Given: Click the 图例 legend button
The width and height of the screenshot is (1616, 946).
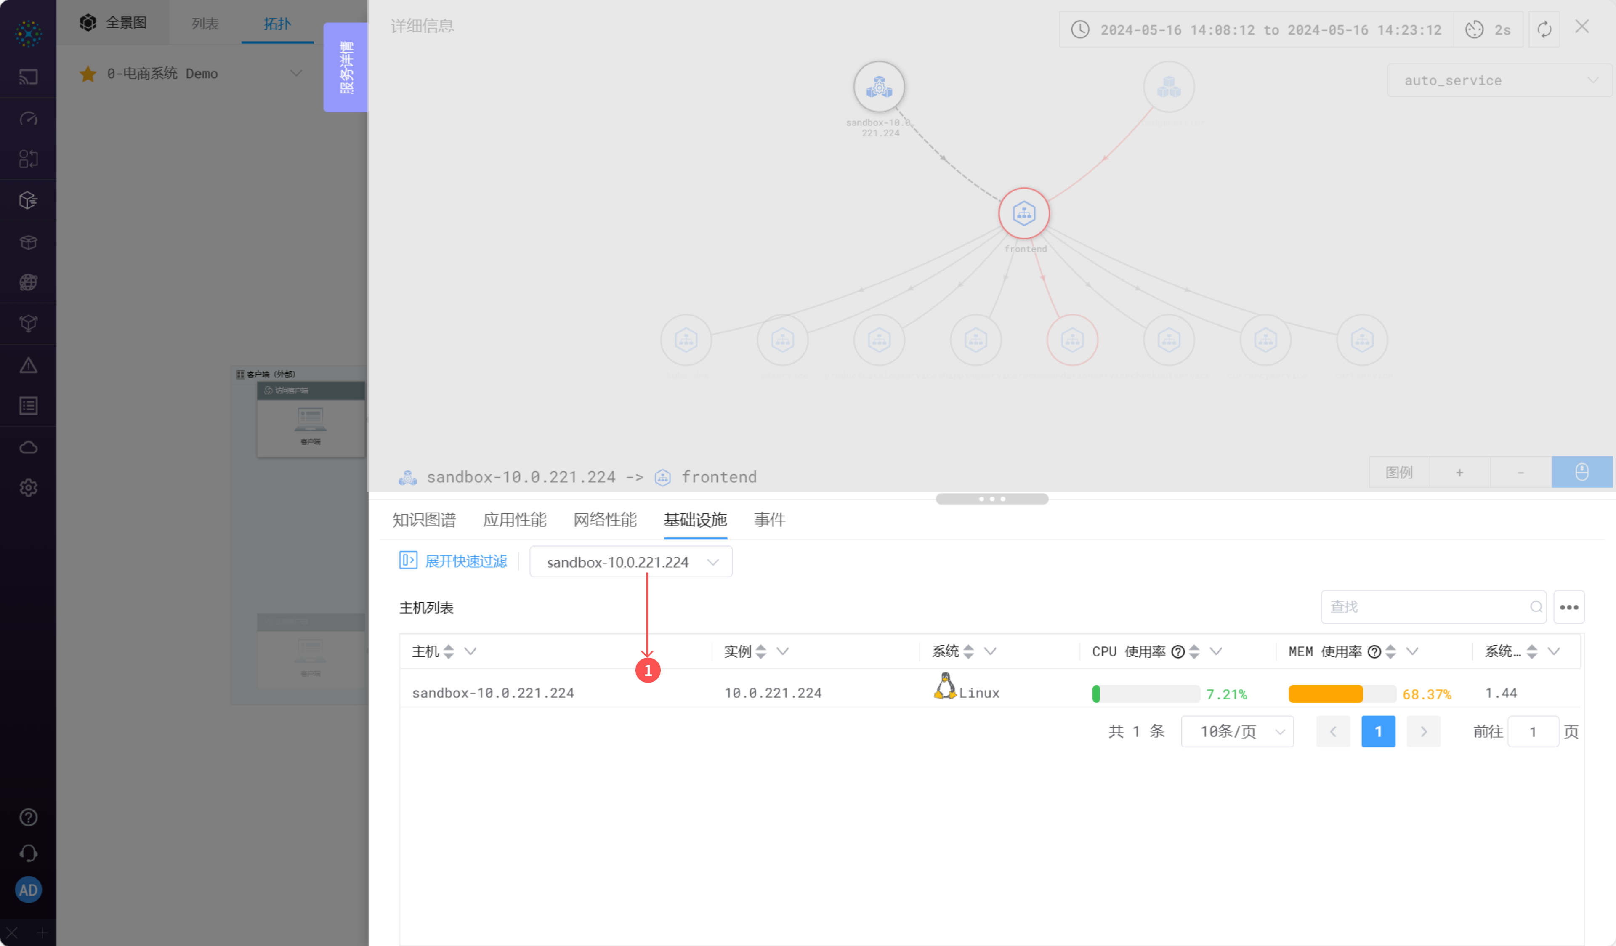Looking at the screenshot, I should (x=1398, y=472).
